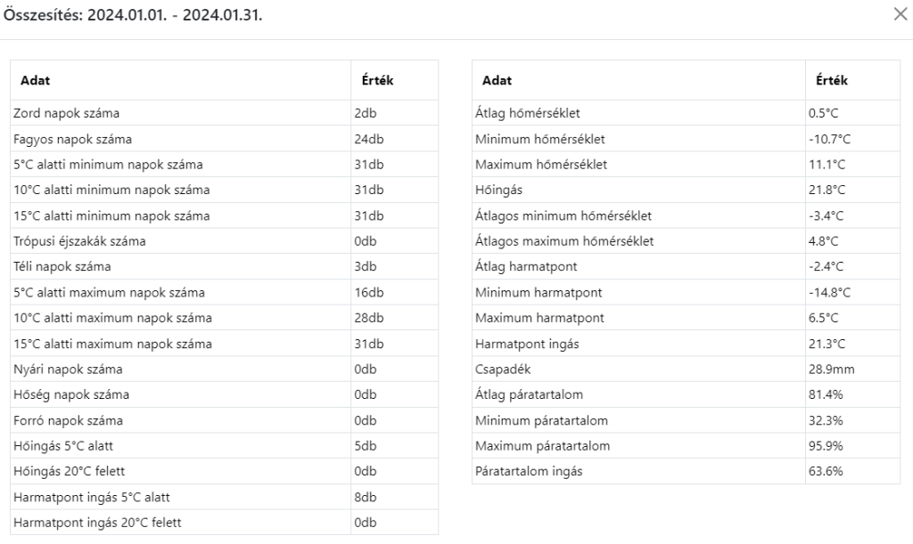The image size is (913, 544).
Task: Click the Páratartalom ingás value 63.6%
Action: click(825, 472)
